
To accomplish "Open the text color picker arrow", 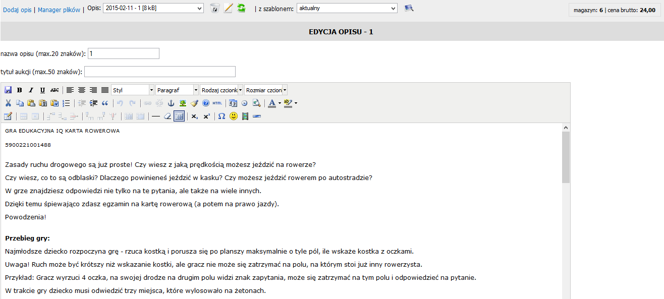I will [280, 103].
